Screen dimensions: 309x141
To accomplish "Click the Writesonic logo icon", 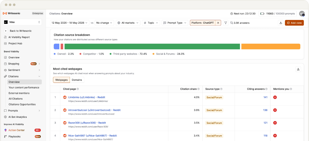I will click(x=5, y=13).
